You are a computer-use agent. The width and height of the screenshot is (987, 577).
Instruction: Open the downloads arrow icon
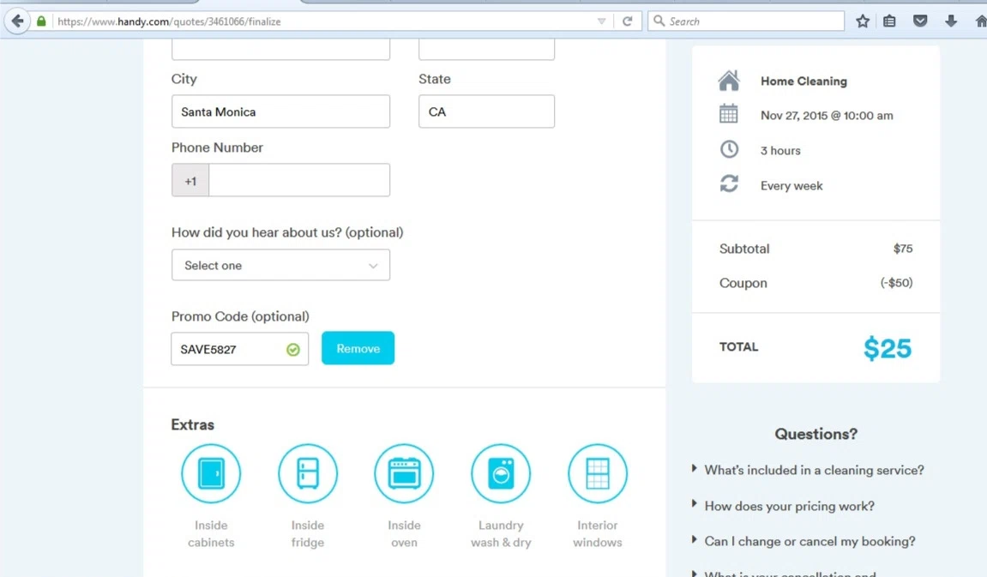tap(951, 21)
